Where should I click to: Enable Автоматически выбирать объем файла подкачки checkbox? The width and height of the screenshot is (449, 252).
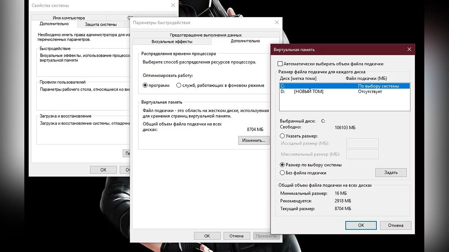tap(280, 64)
